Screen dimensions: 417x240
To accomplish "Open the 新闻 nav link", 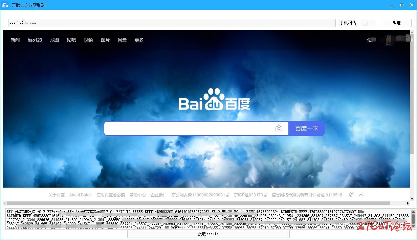I will coord(15,40).
